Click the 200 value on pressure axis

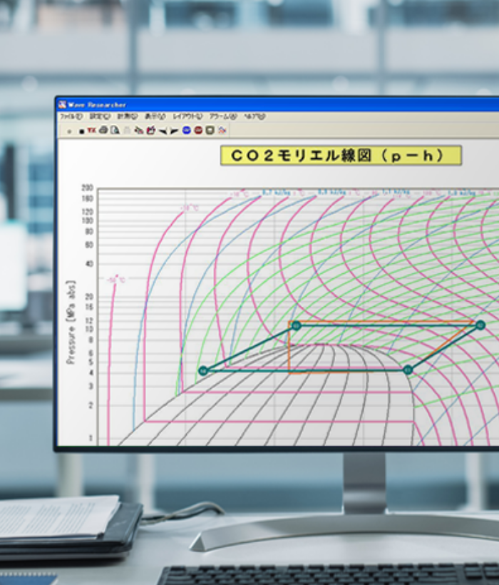(x=87, y=188)
